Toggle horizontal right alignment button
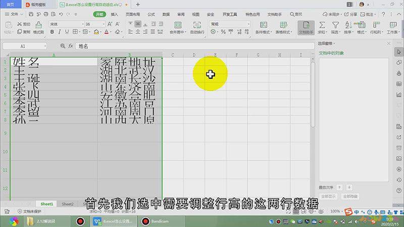 (145, 32)
